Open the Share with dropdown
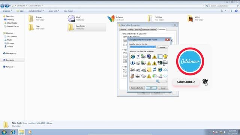240x135 pixels. (54, 11)
